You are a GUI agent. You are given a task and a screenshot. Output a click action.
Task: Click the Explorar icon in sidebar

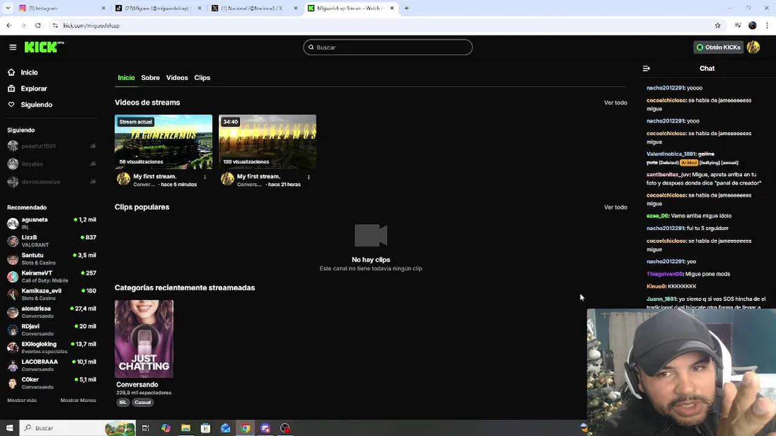click(x=12, y=88)
